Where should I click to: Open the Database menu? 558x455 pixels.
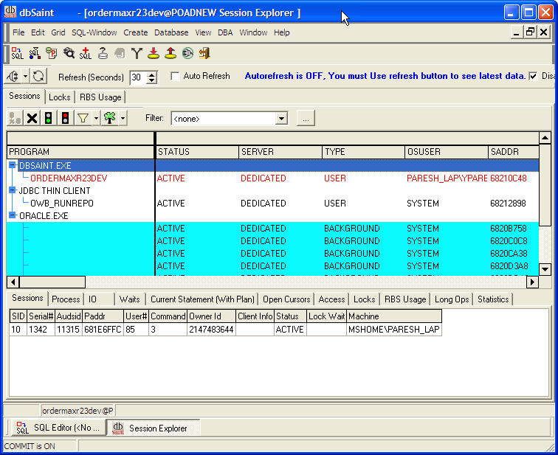pos(171,32)
